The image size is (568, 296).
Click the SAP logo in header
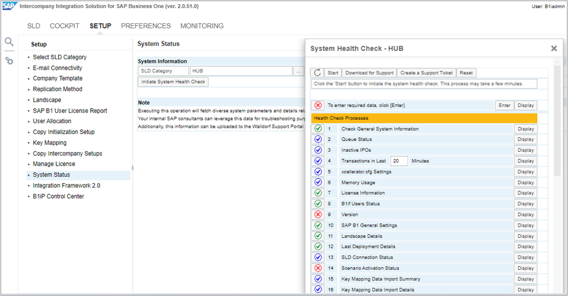pyautogui.click(x=9, y=6)
